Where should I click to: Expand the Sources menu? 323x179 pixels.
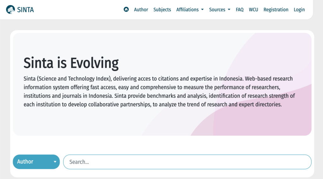click(217, 9)
